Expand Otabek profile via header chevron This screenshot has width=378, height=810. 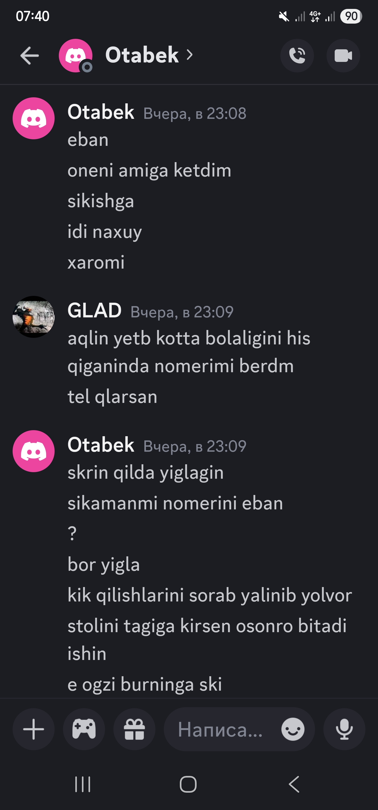point(190,55)
